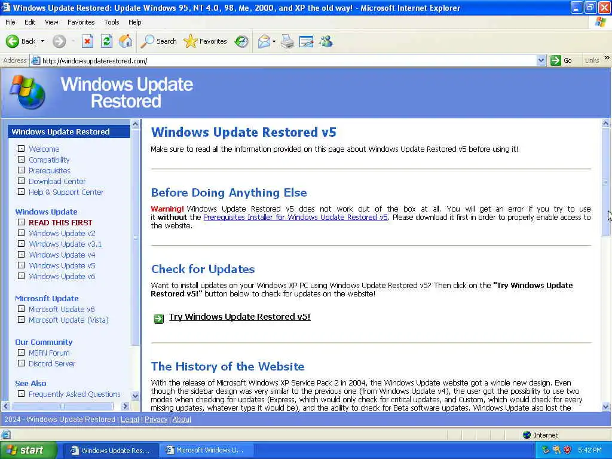Click the Windows Update Restored globe logo
Screen dimensions: 612x459
(x=28, y=93)
